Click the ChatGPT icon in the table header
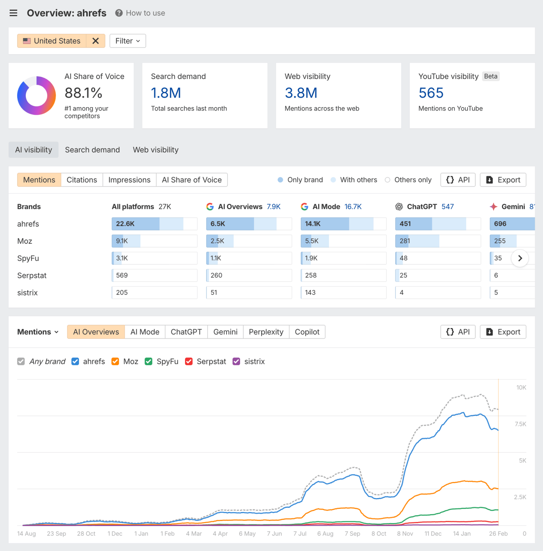The image size is (543, 551). (x=400, y=207)
